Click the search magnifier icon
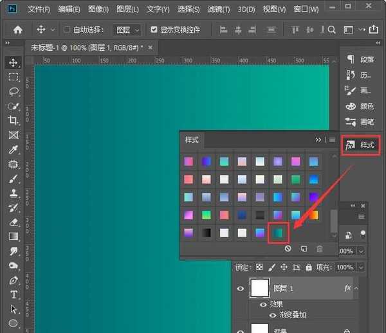386x333 pixels. [332, 30]
